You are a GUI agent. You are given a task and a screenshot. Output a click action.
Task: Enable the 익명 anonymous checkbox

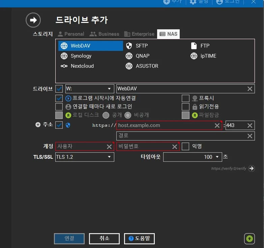[185, 146]
